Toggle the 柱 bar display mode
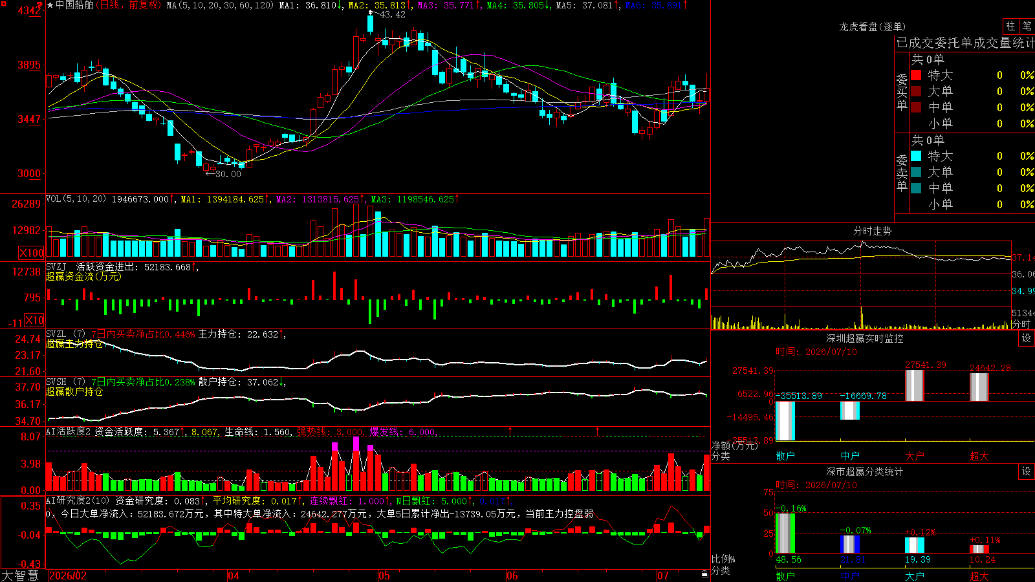This screenshot has height=582, width=1035. 1010,27
